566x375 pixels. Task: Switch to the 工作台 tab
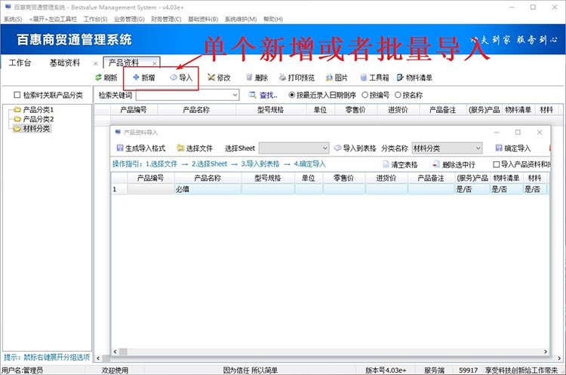20,62
